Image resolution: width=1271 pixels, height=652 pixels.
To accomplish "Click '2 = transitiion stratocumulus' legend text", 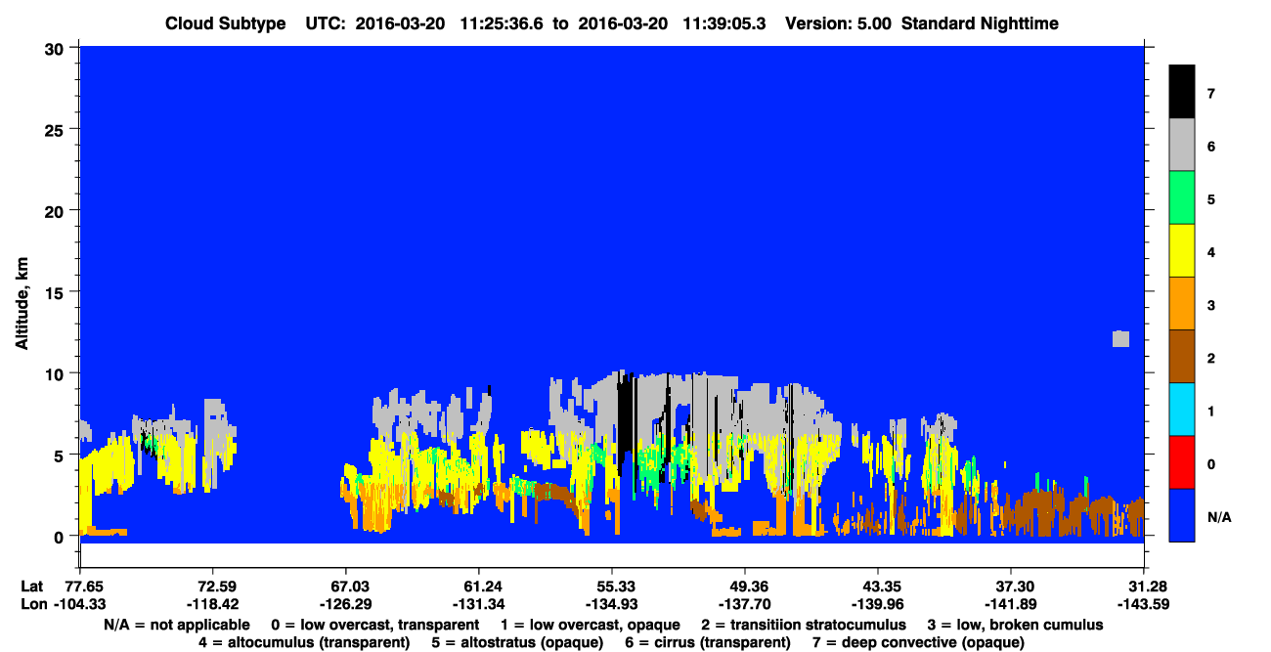I will [x=804, y=625].
